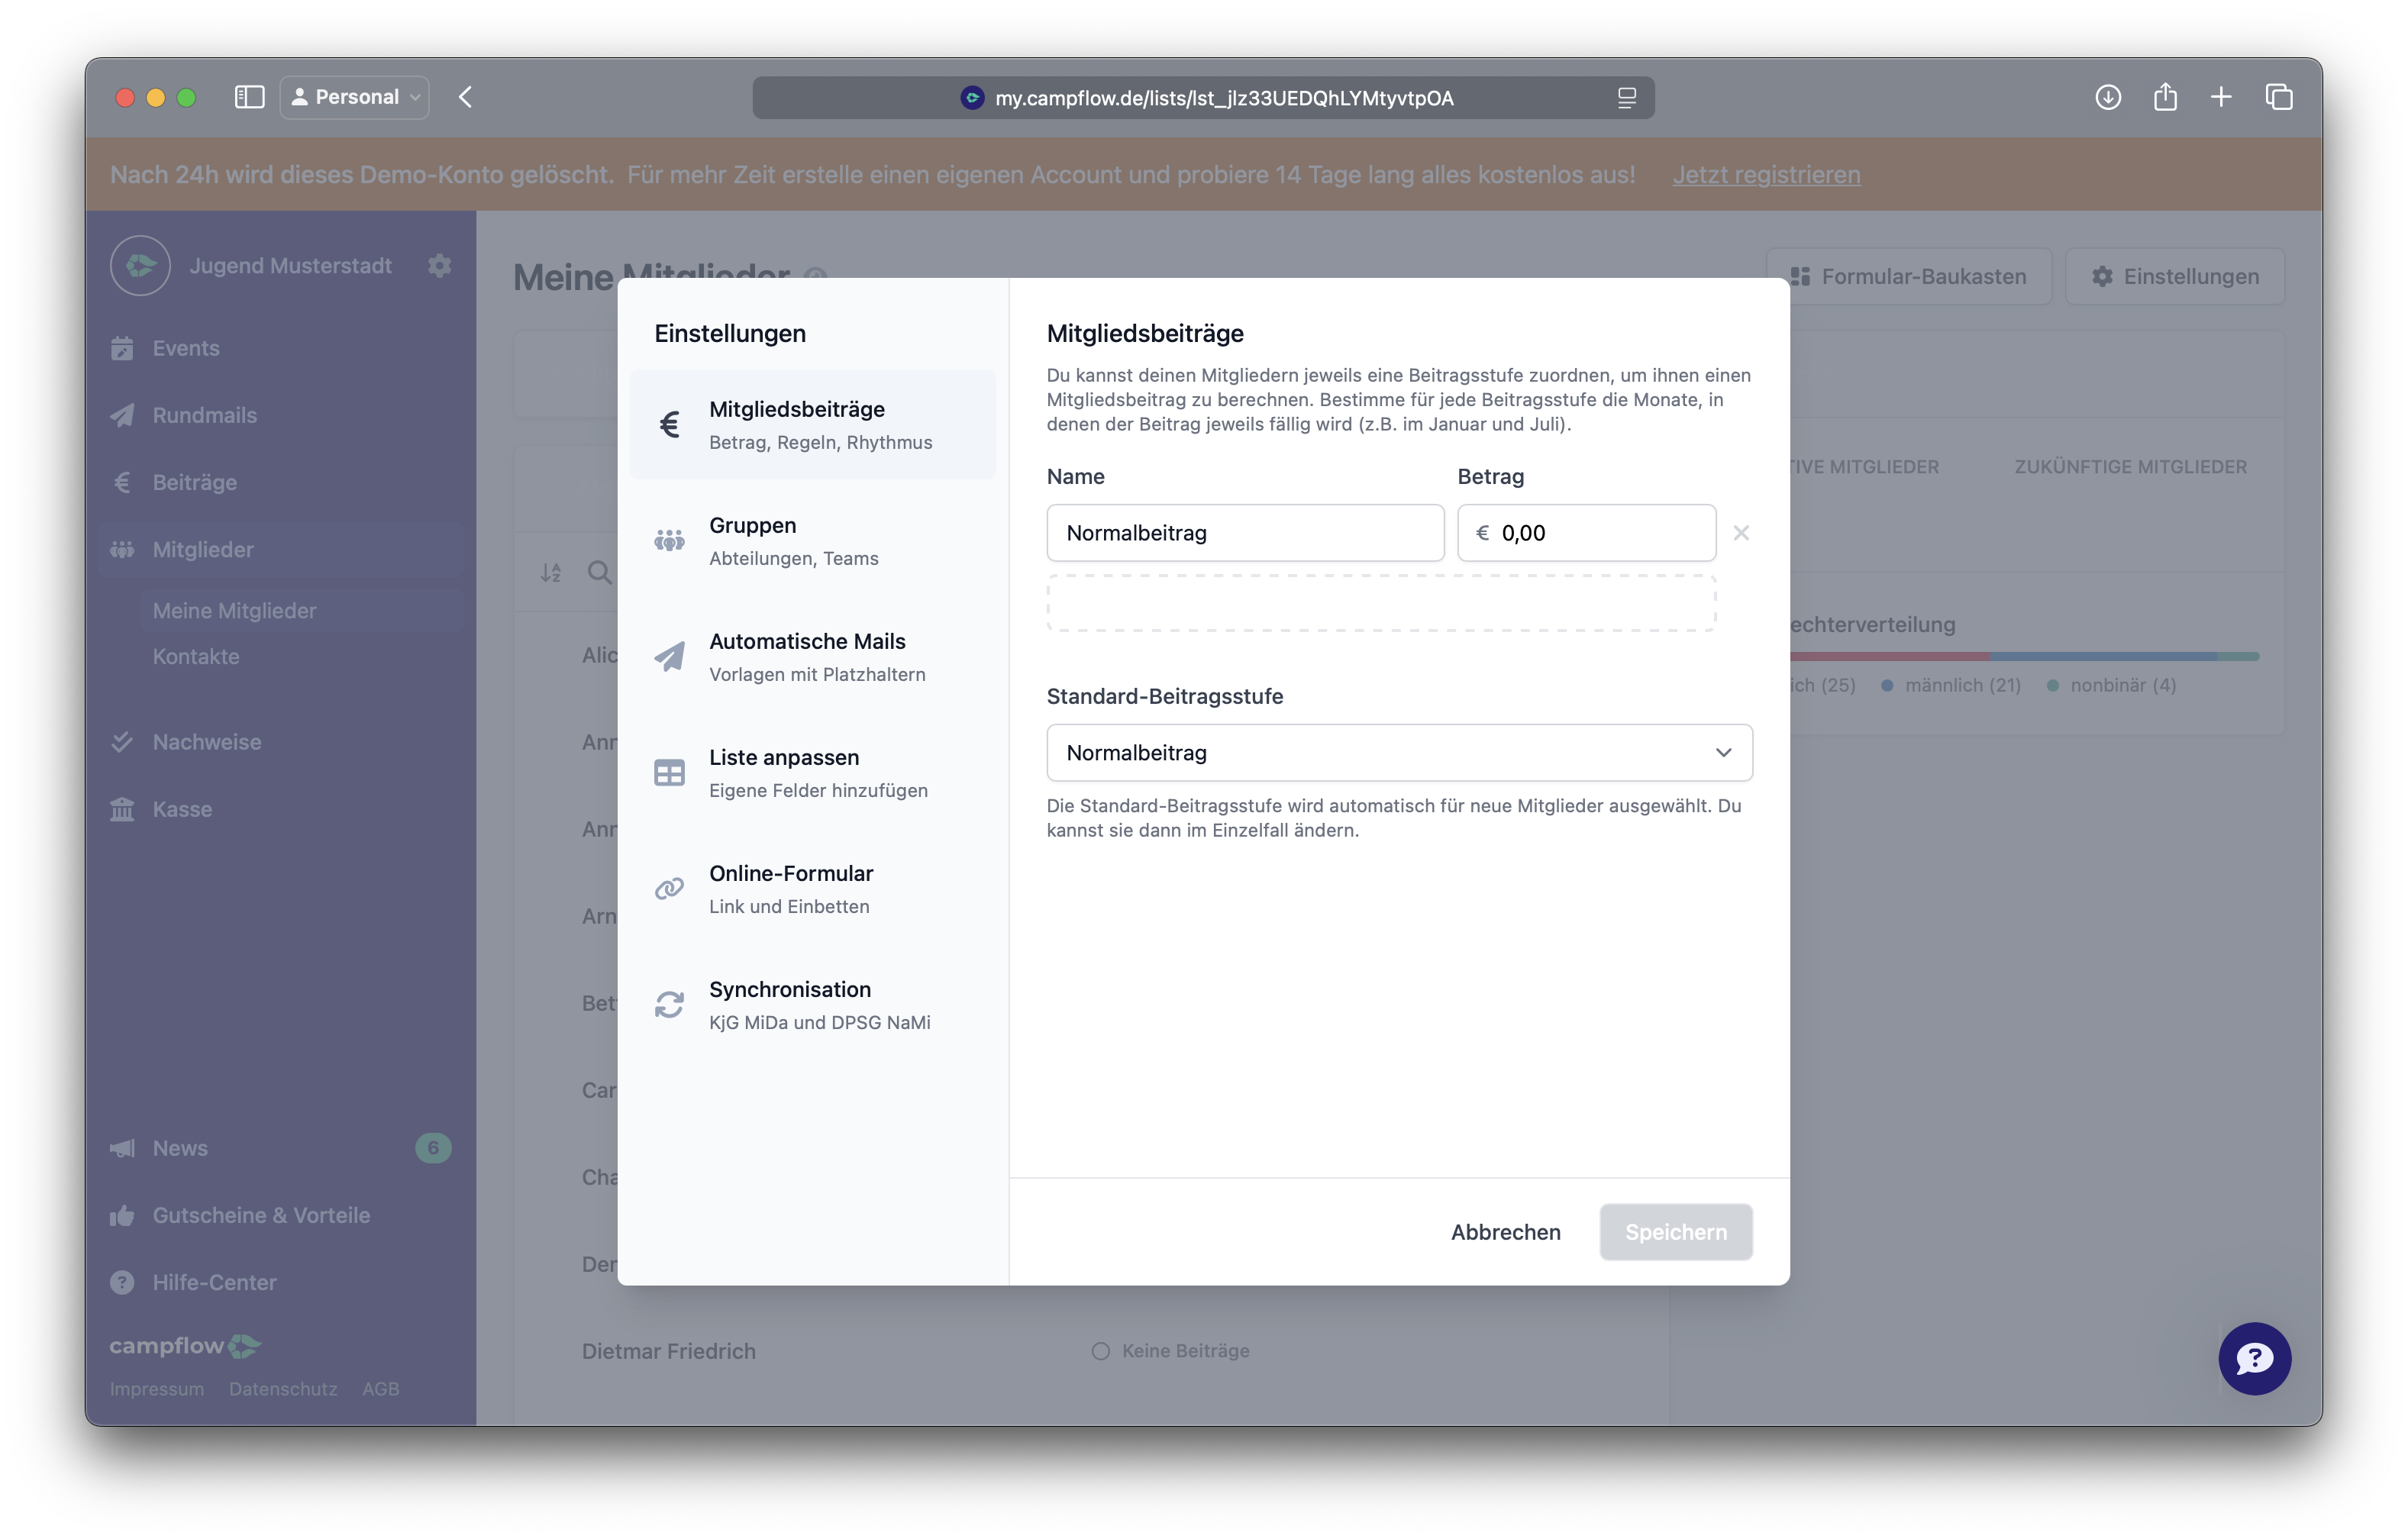Select the Online-Formular settings section
The height and width of the screenshot is (1539, 2408).
click(x=813, y=889)
